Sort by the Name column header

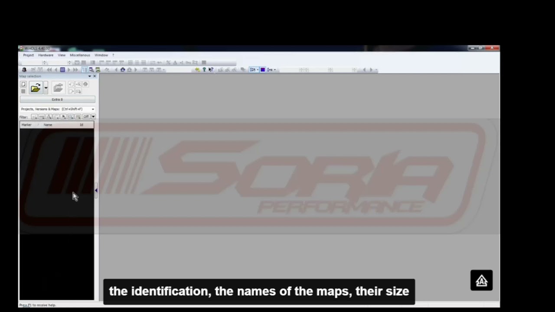tap(48, 125)
